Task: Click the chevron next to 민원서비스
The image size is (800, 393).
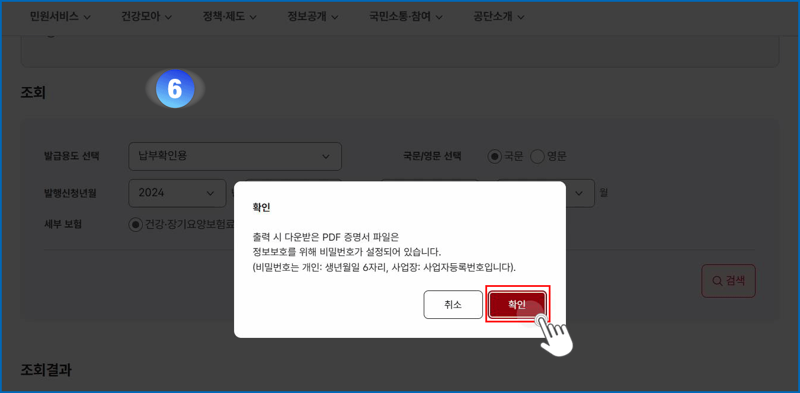Action: tap(87, 17)
